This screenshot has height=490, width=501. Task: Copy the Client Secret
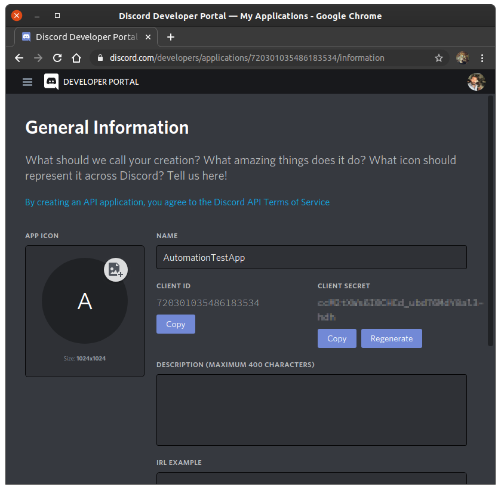click(x=337, y=338)
